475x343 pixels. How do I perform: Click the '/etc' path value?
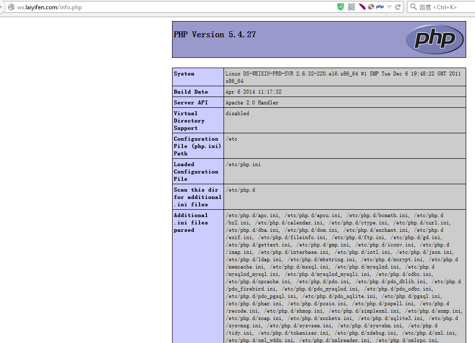click(x=231, y=139)
